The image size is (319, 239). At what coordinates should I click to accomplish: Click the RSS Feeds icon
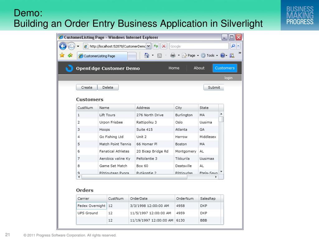point(159,55)
